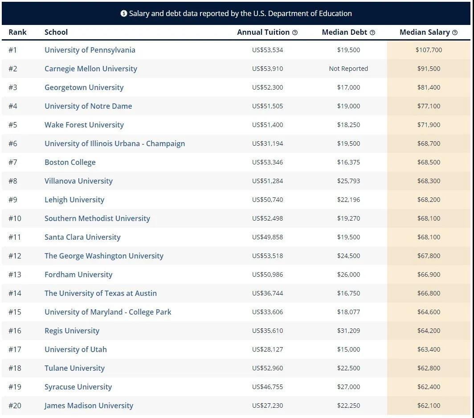Open Villanova University link
This screenshot has width=474, height=418.
point(78,181)
